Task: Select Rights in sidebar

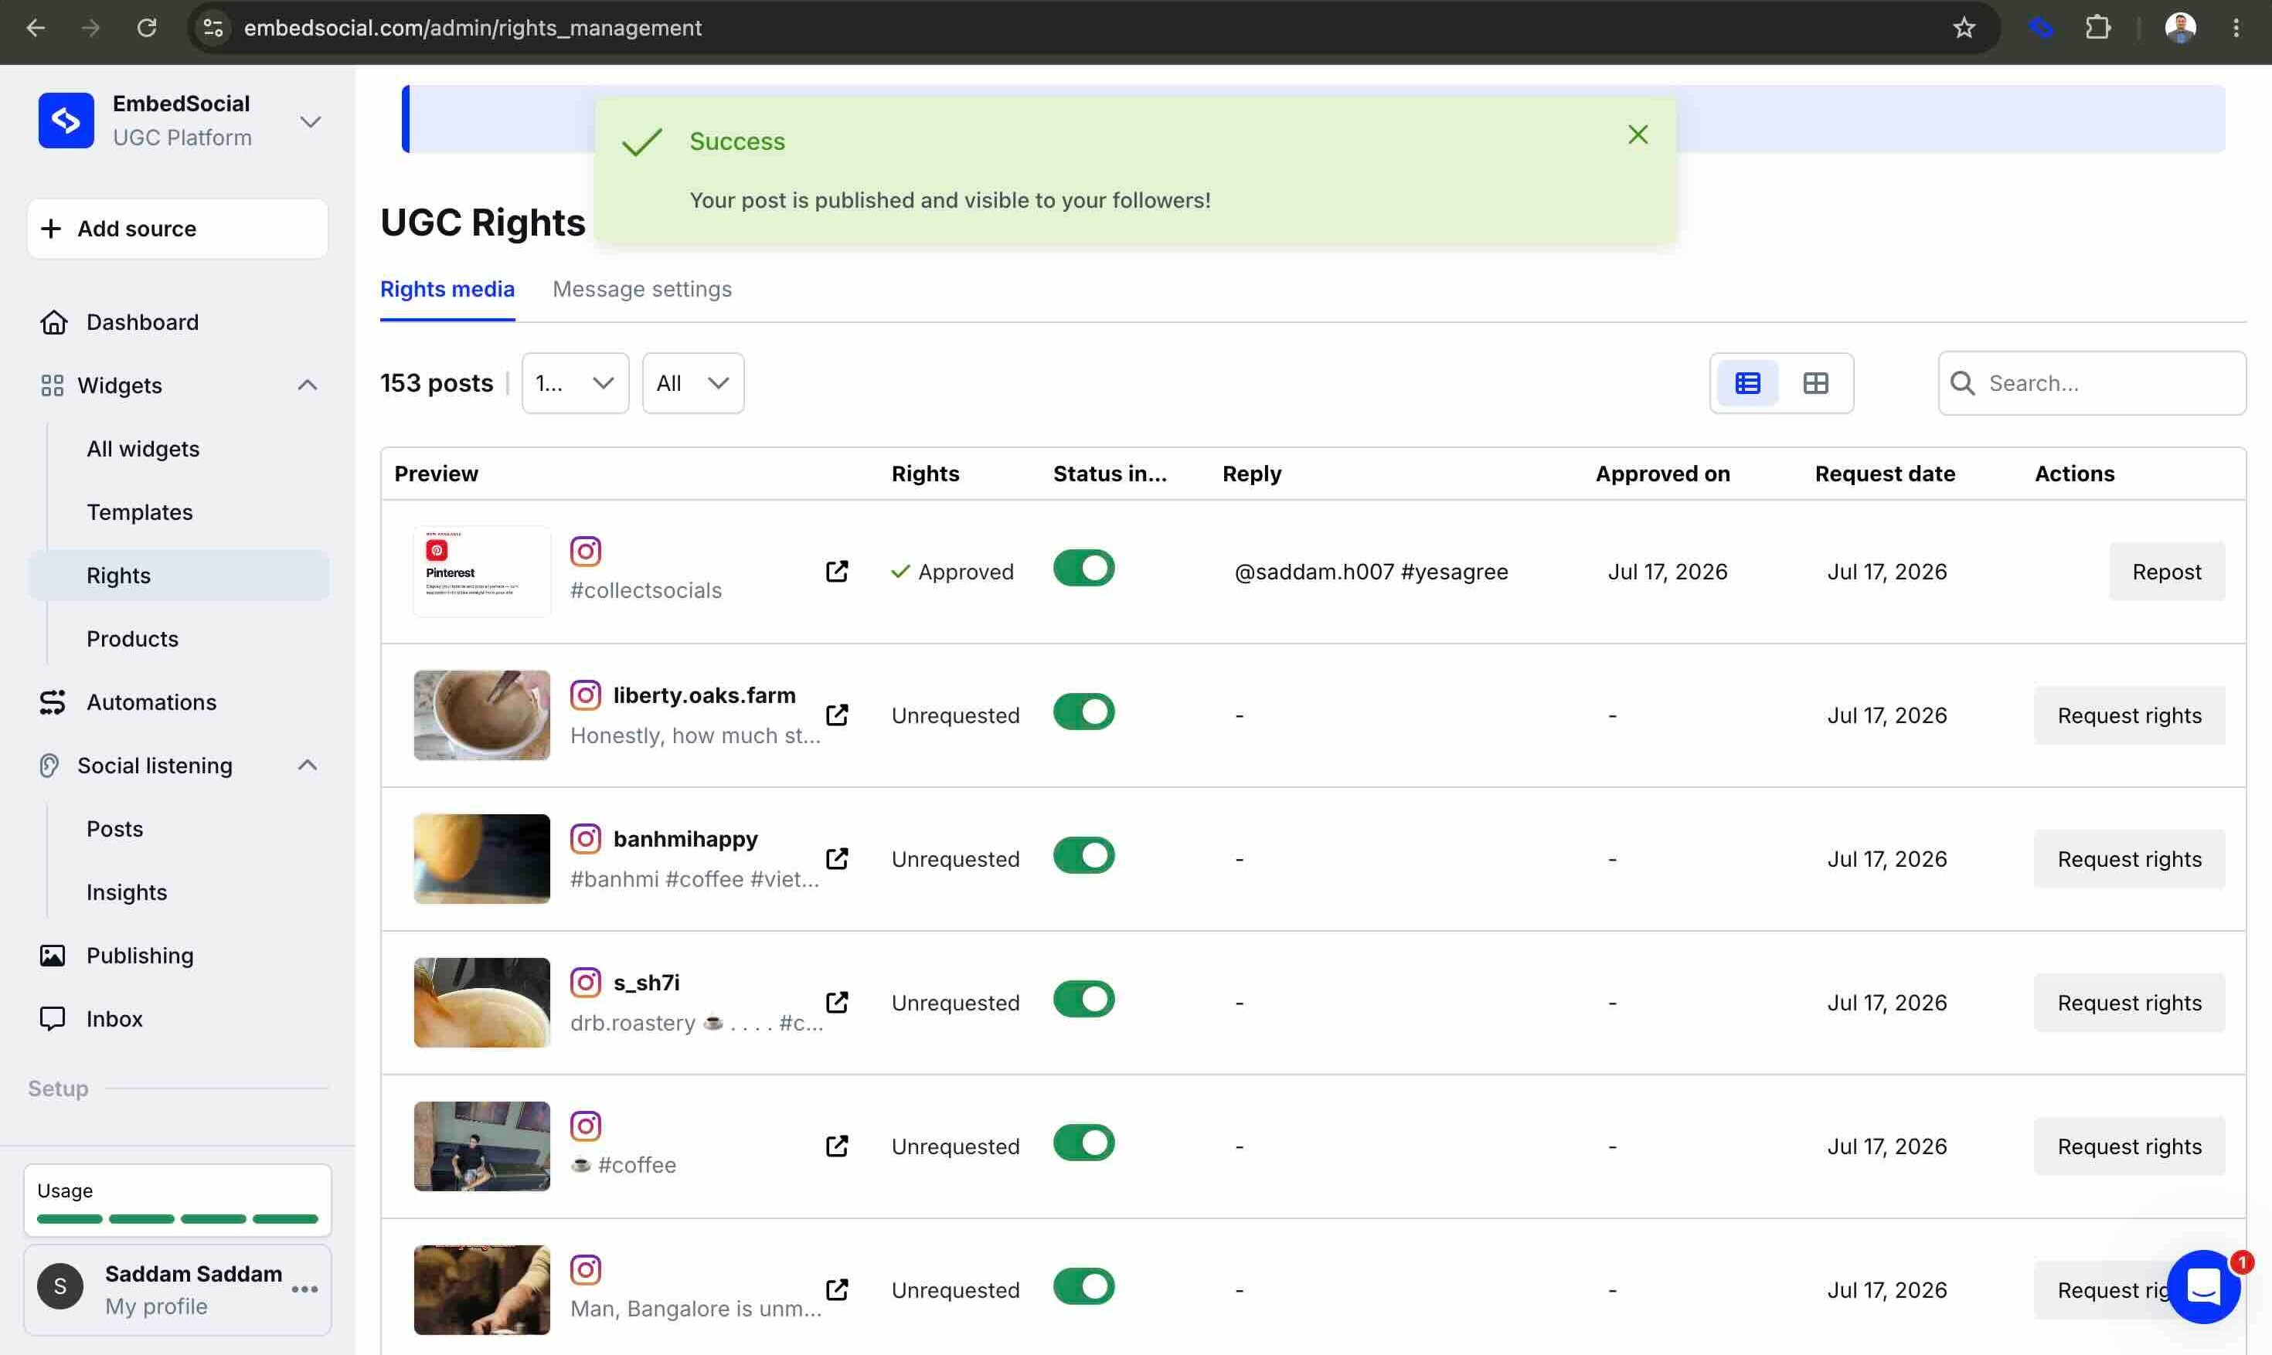Action: click(179, 576)
